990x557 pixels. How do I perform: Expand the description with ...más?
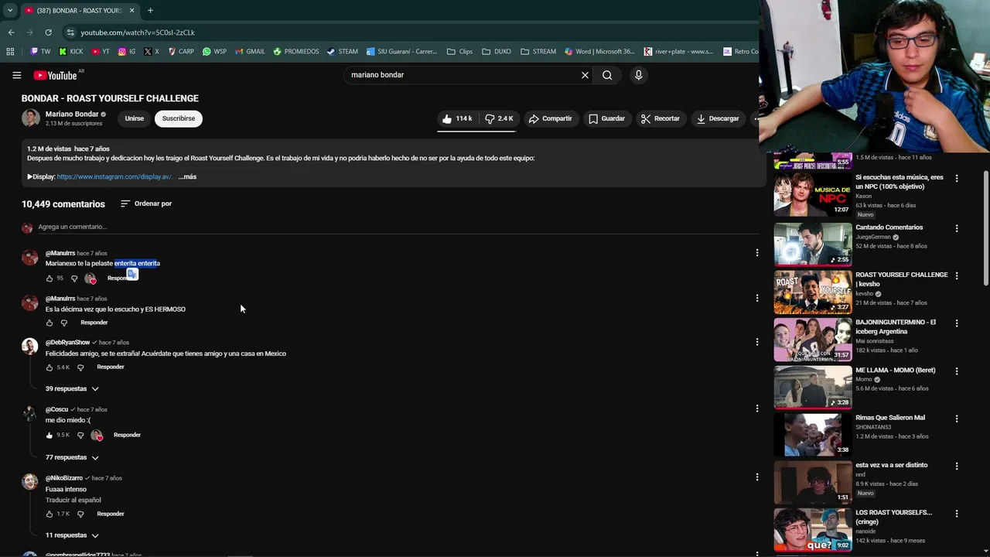tap(187, 176)
